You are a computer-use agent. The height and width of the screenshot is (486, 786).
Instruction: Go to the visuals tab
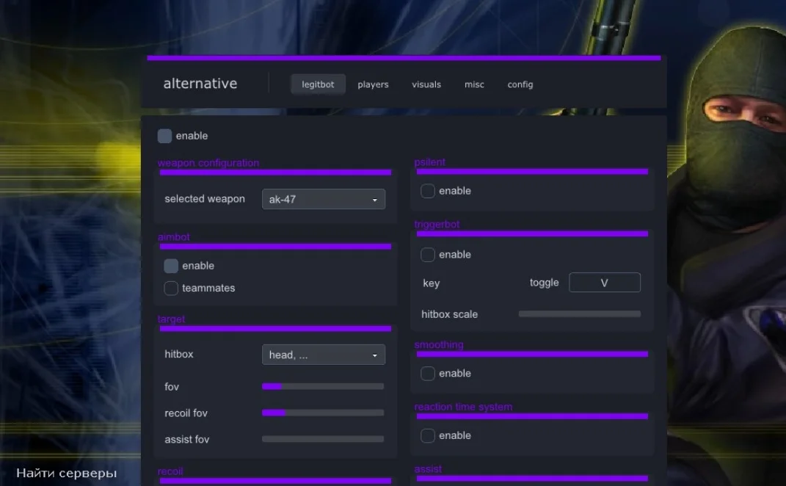426,84
